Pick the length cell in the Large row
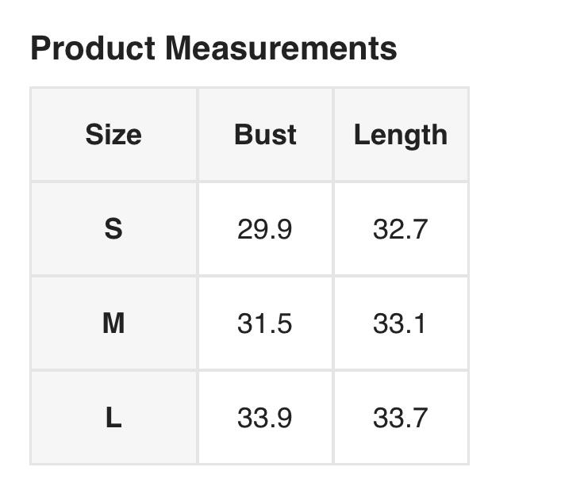Viewport: 561px width, 482px height. pos(400,418)
